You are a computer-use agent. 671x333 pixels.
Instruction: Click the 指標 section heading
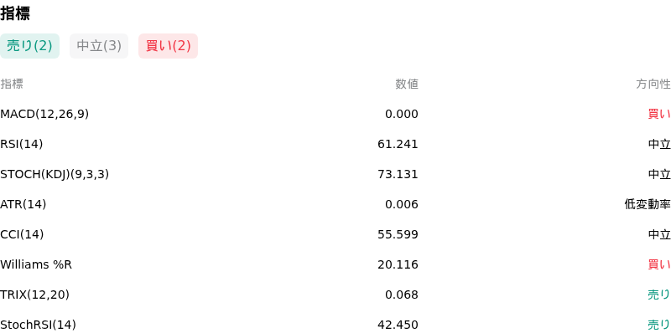(15, 13)
